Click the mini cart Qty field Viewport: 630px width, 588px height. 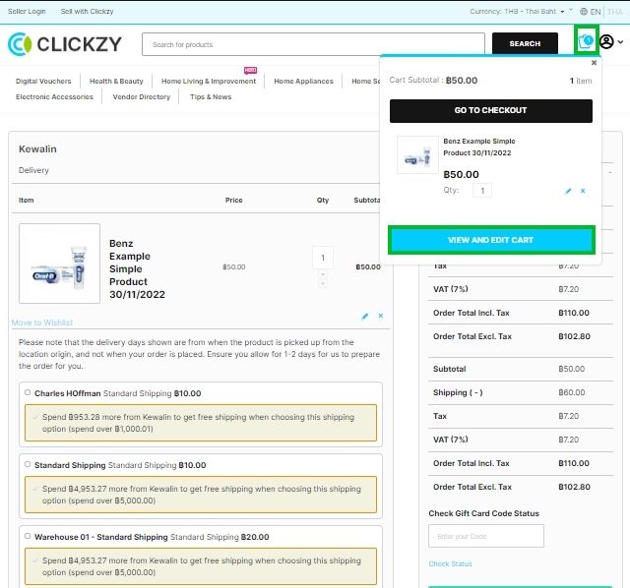(x=482, y=190)
